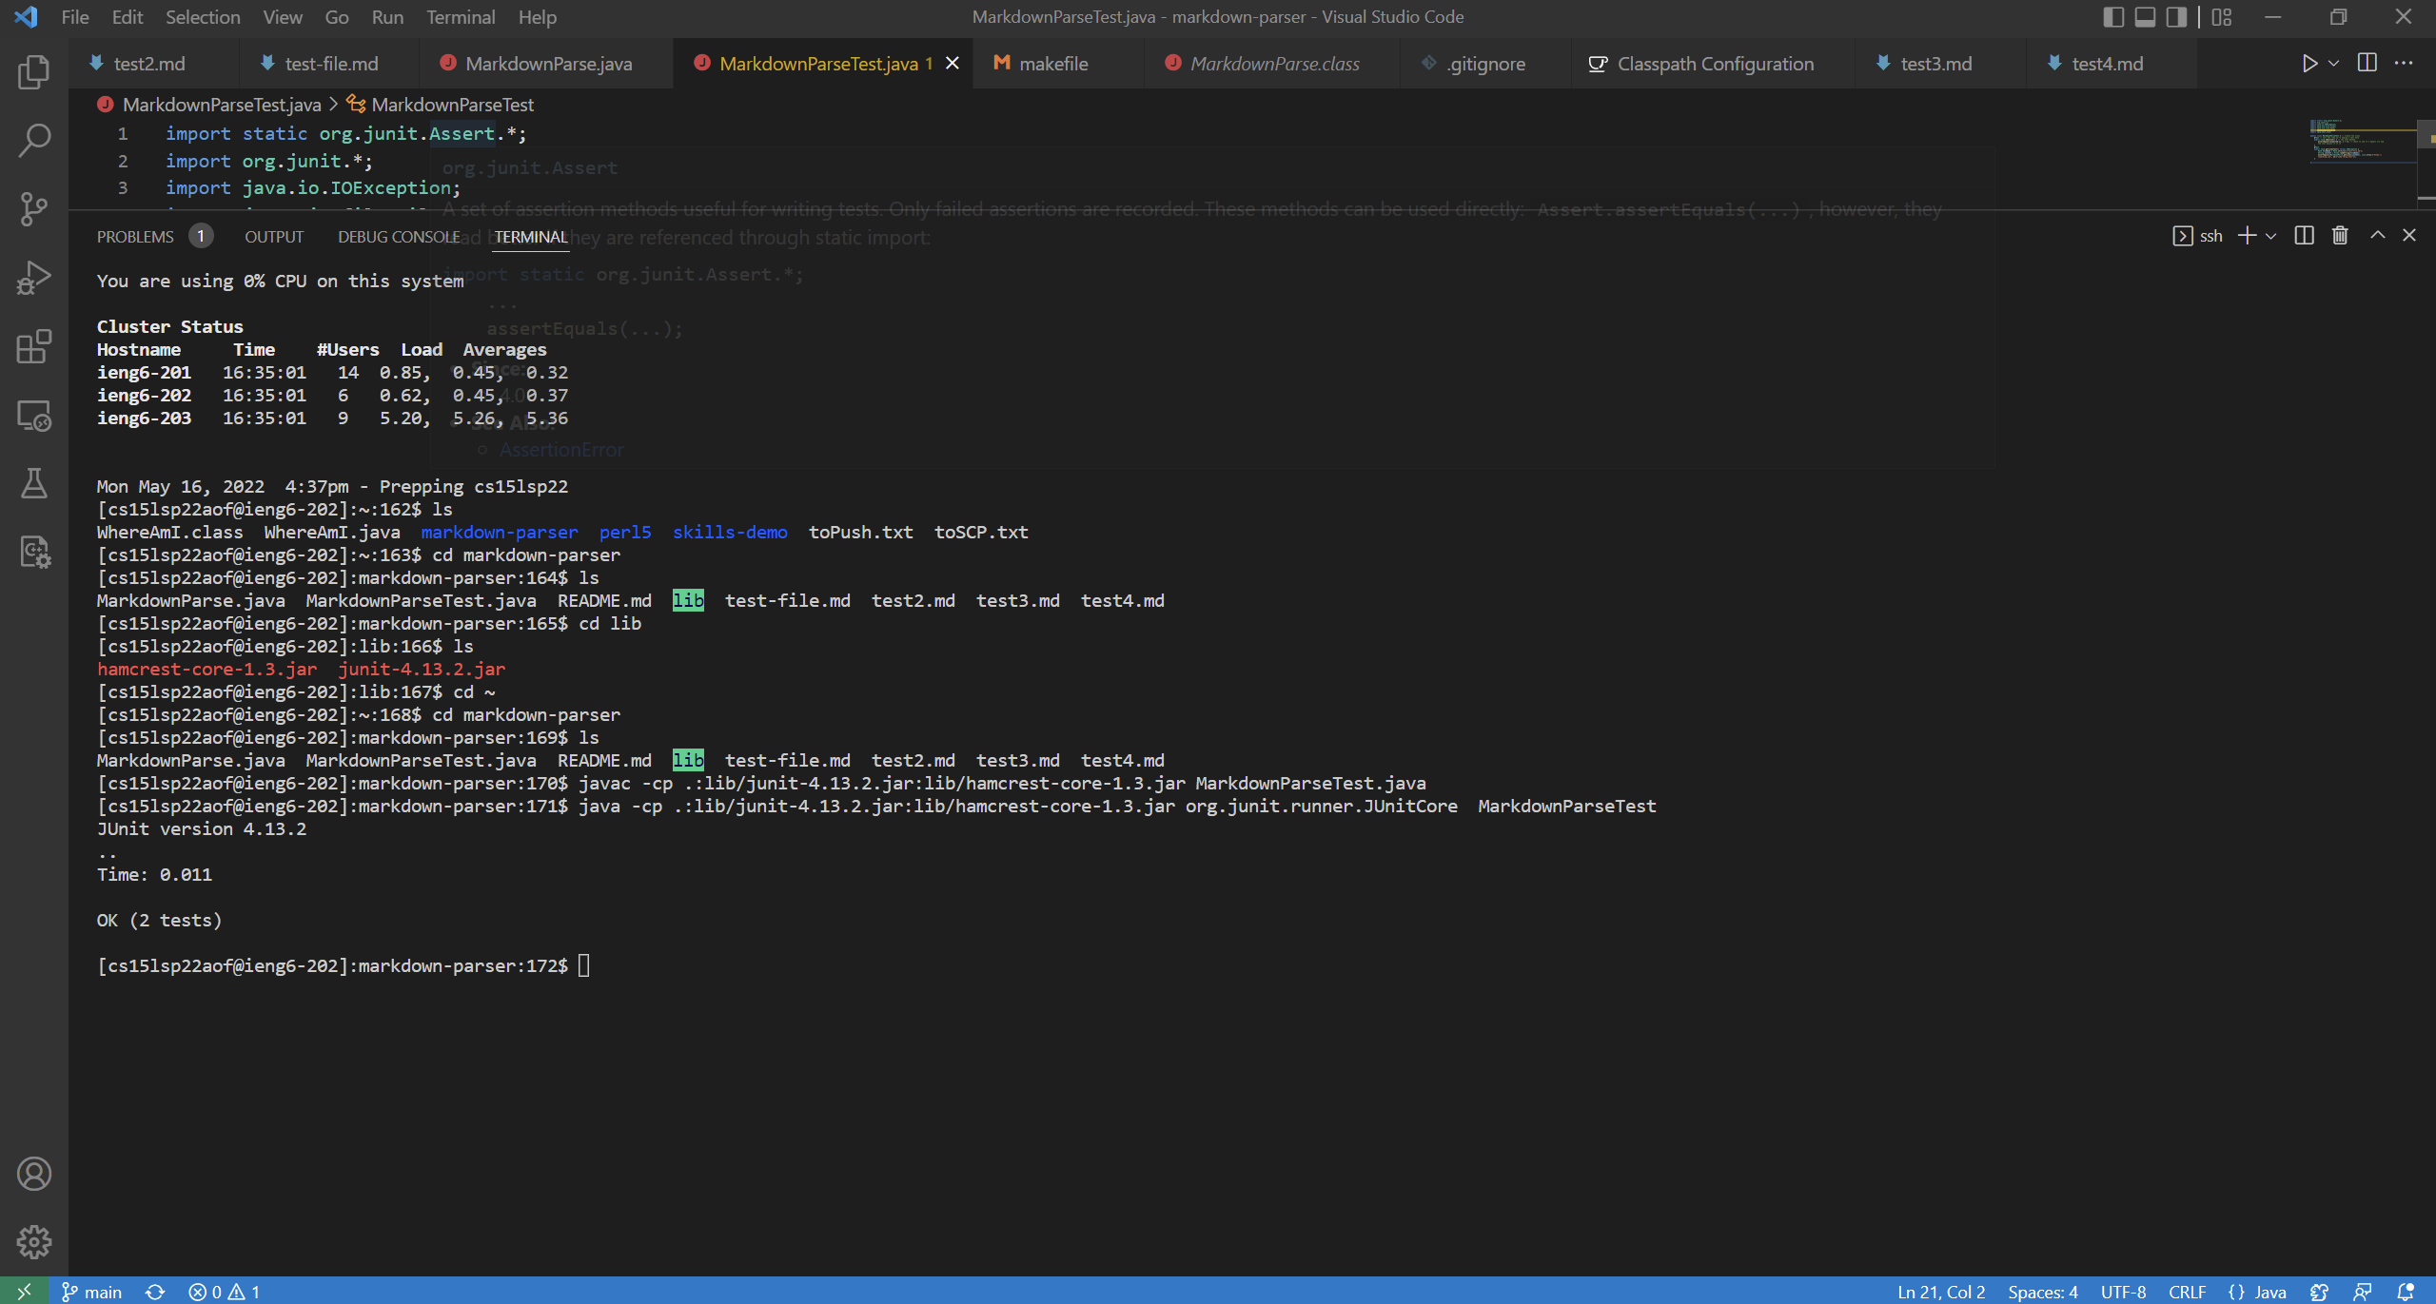
Task: Switch to the makefile tab
Action: pyautogui.click(x=1052, y=64)
